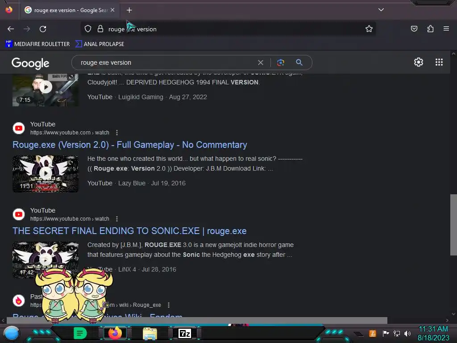
Task: Open Google quick settings gear
Action: click(x=419, y=62)
